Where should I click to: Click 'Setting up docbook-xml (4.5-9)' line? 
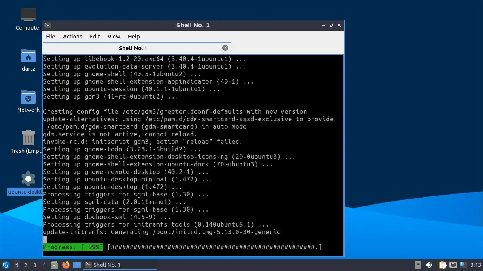coord(107,217)
